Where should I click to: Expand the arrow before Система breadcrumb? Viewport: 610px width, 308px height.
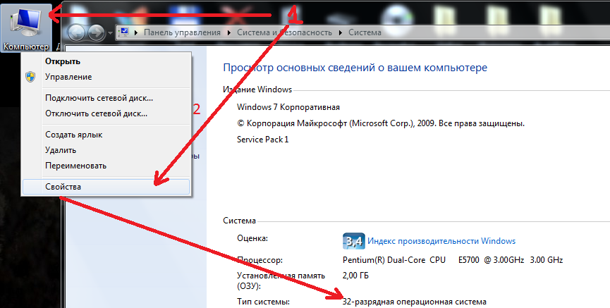point(341,32)
